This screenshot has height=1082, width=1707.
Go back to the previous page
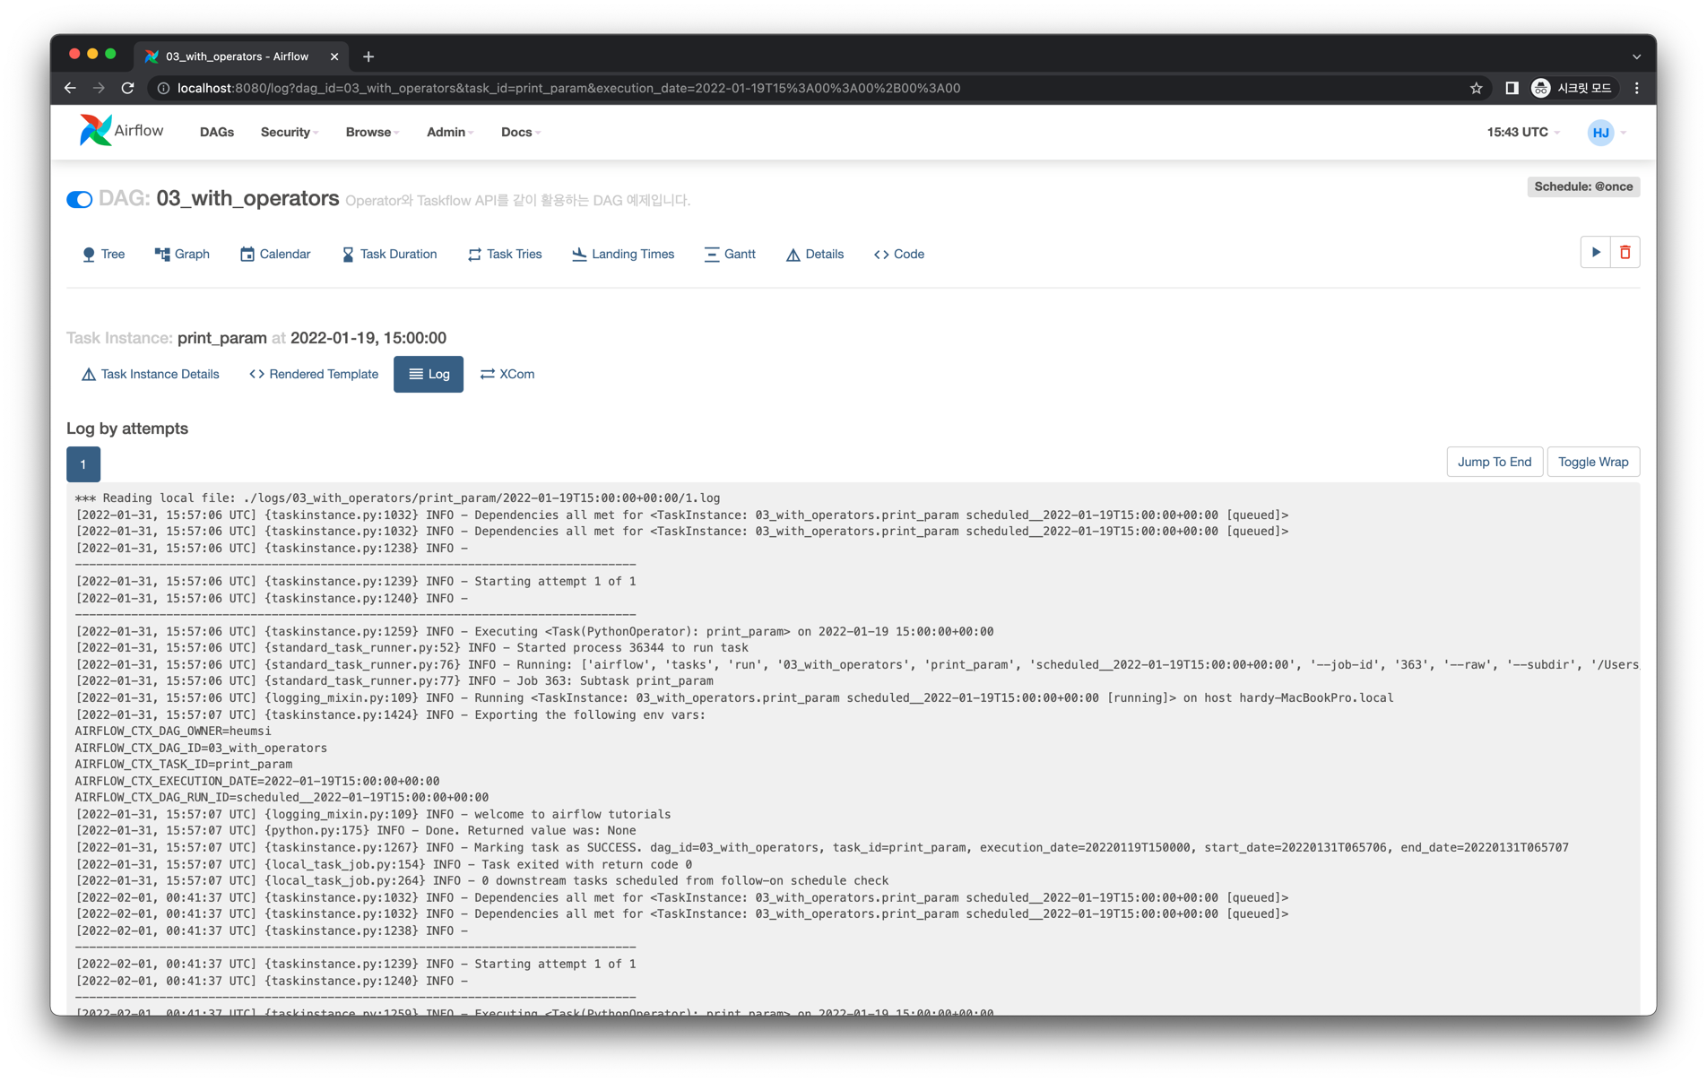[x=70, y=88]
